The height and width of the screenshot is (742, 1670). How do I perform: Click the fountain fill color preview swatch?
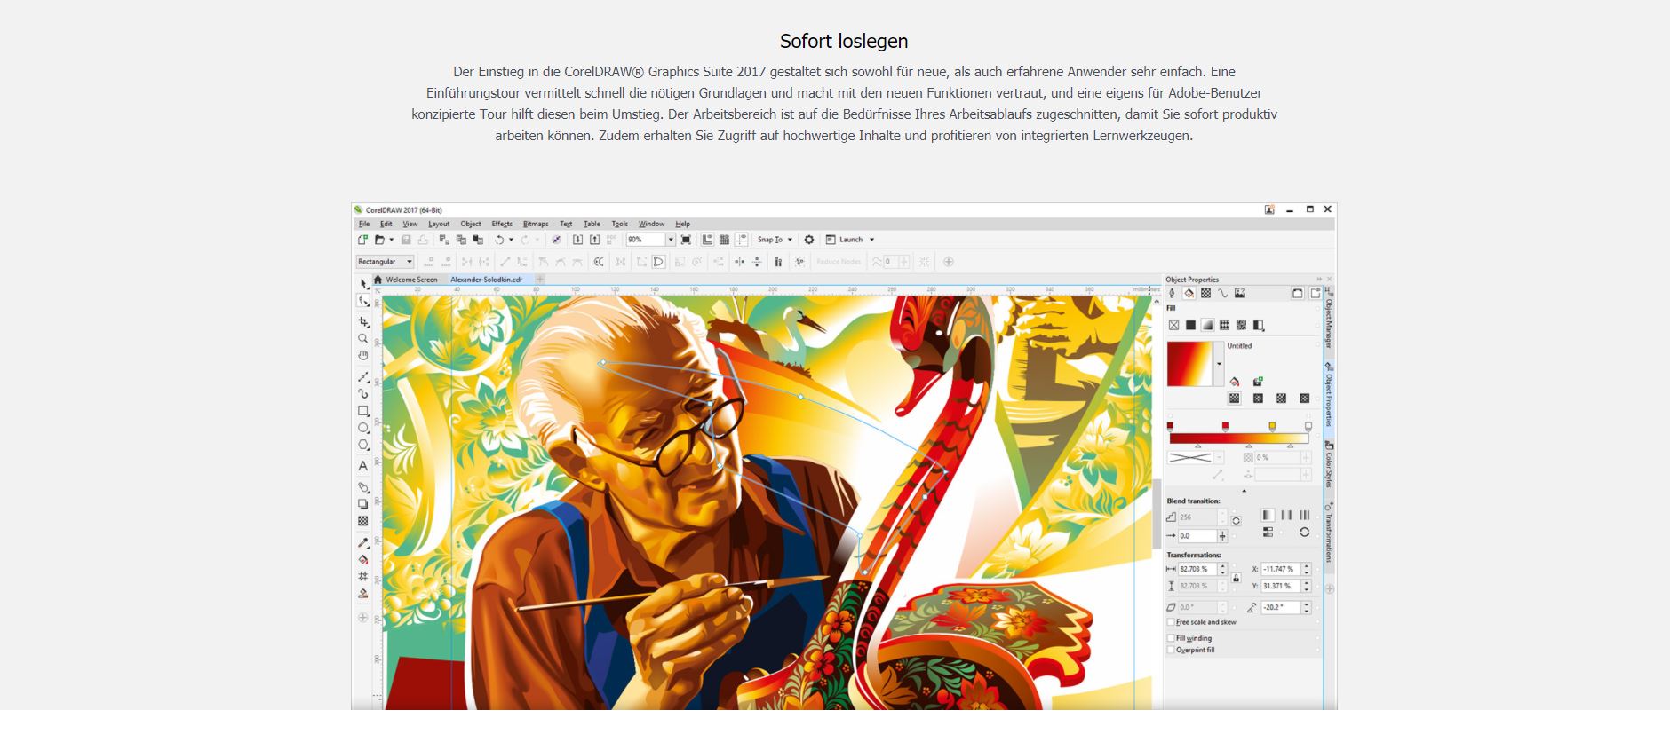point(1189,364)
